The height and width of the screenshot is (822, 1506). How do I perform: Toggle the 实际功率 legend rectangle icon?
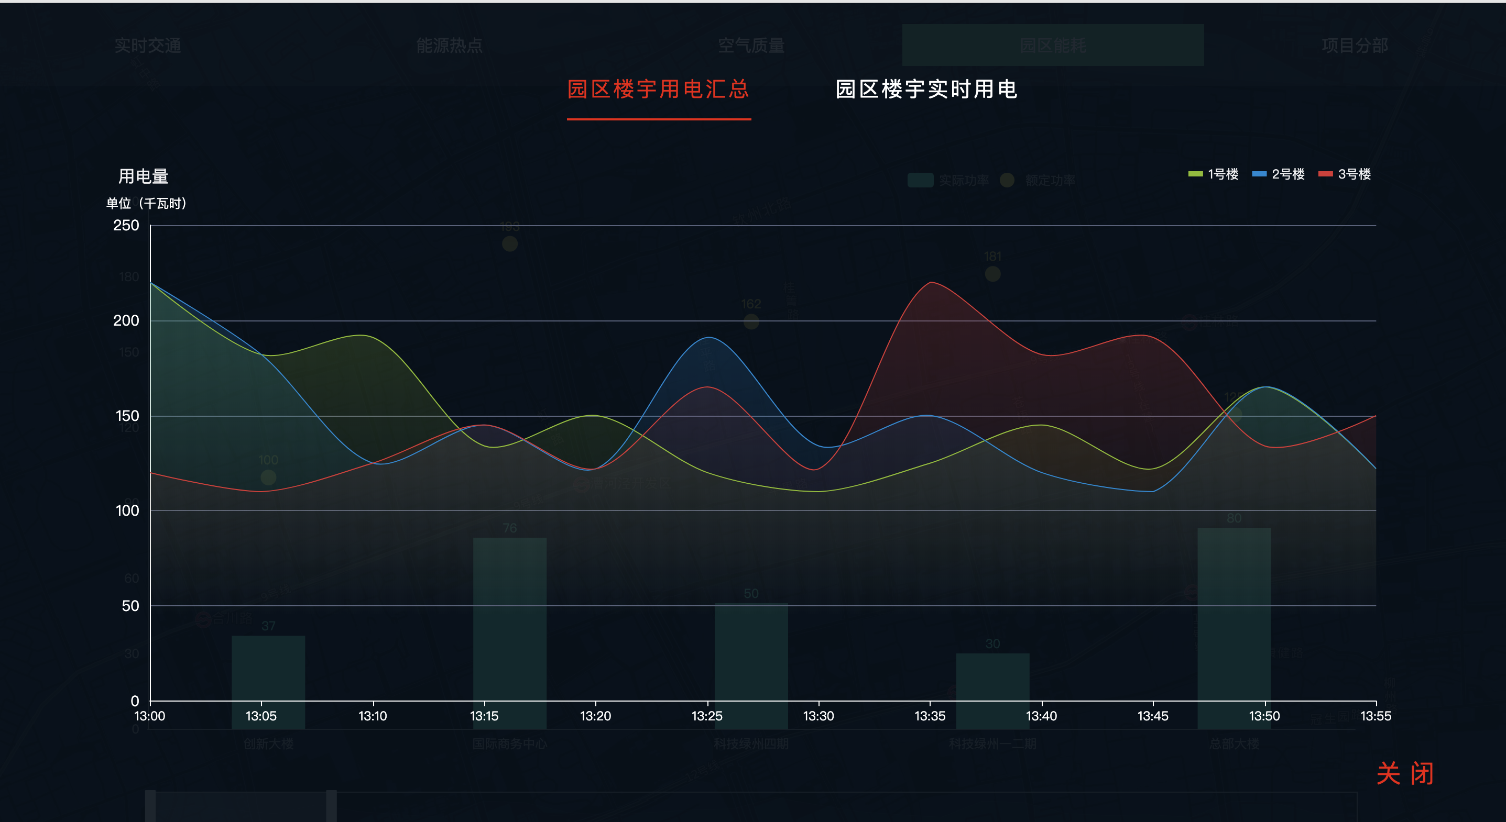click(920, 180)
